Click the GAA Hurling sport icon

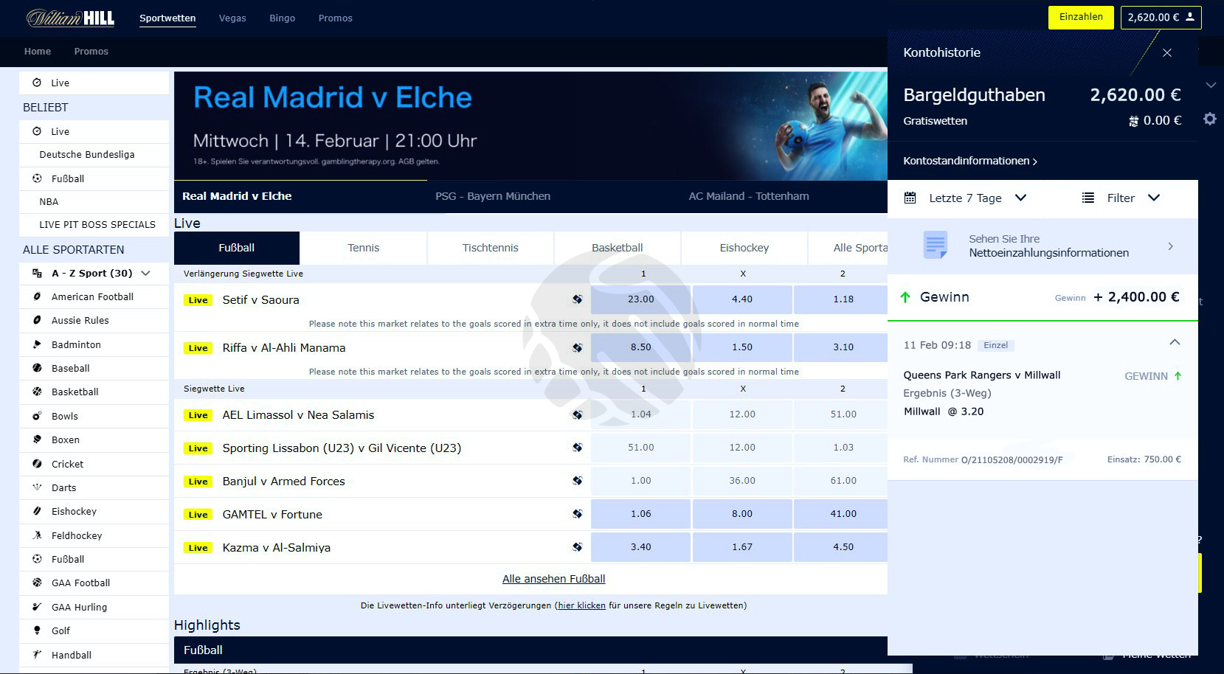(37, 607)
